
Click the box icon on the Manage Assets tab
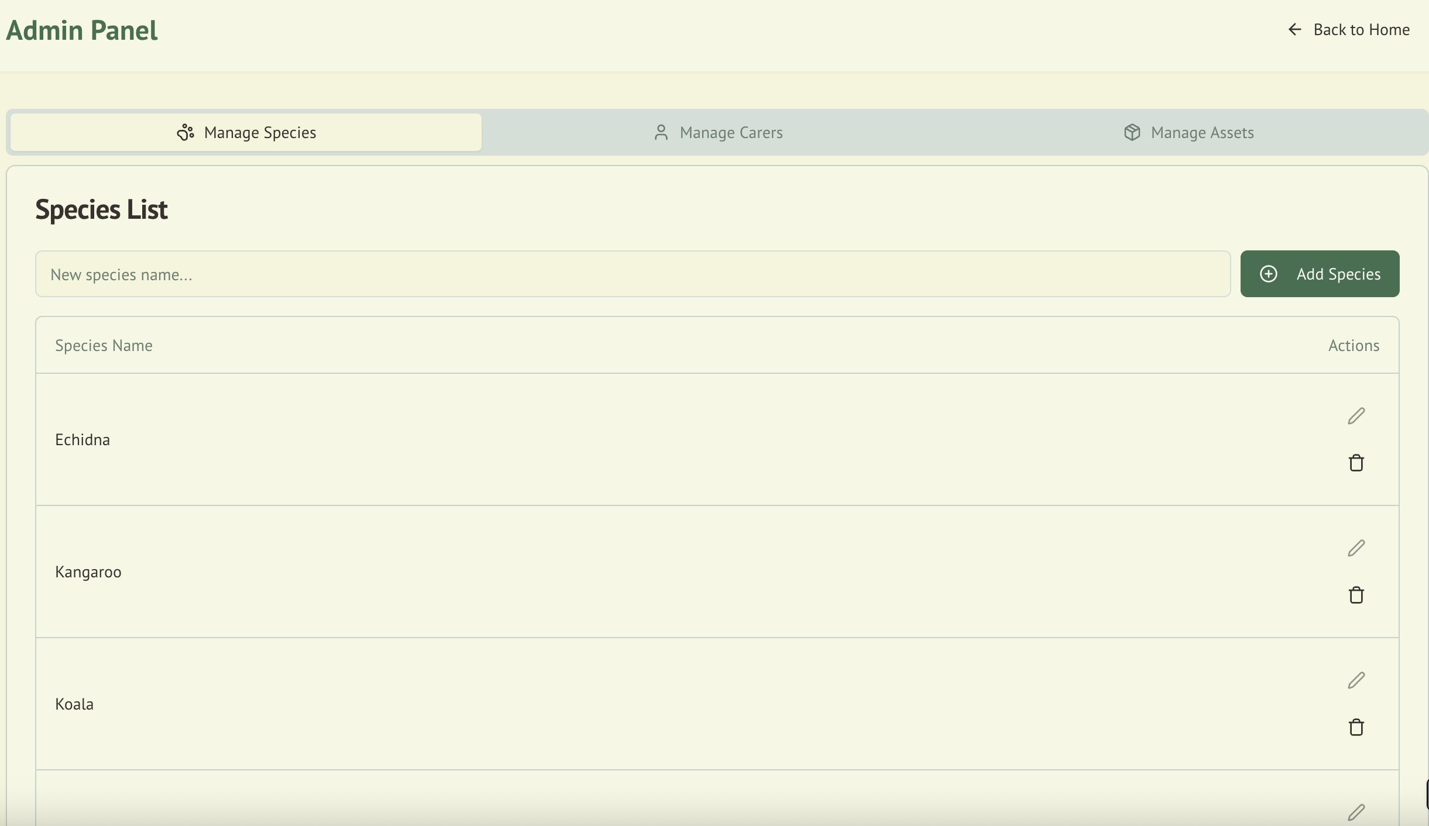coord(1132,132)
